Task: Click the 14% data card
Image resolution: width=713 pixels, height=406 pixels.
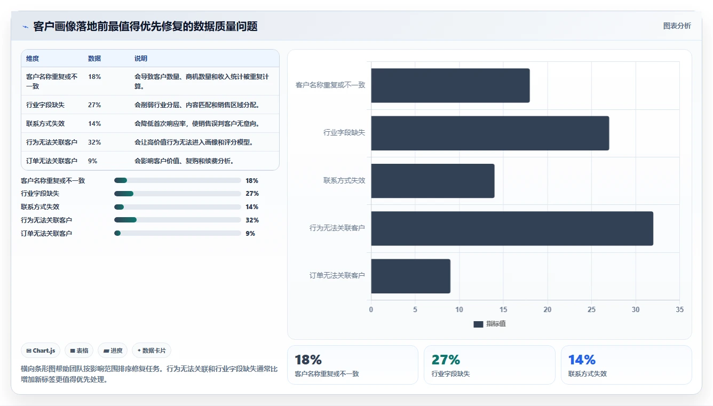Action: 627,365
